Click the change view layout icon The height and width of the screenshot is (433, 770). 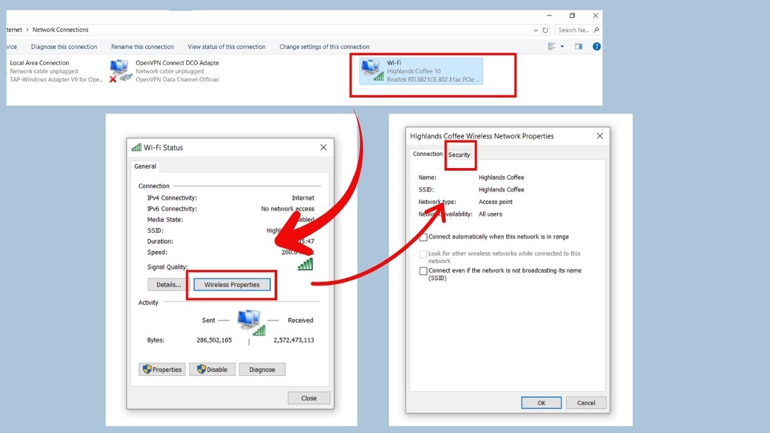[551, 46]
